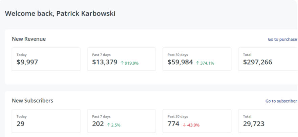Select the Today revenue card showing $9,997

[46, 59]
